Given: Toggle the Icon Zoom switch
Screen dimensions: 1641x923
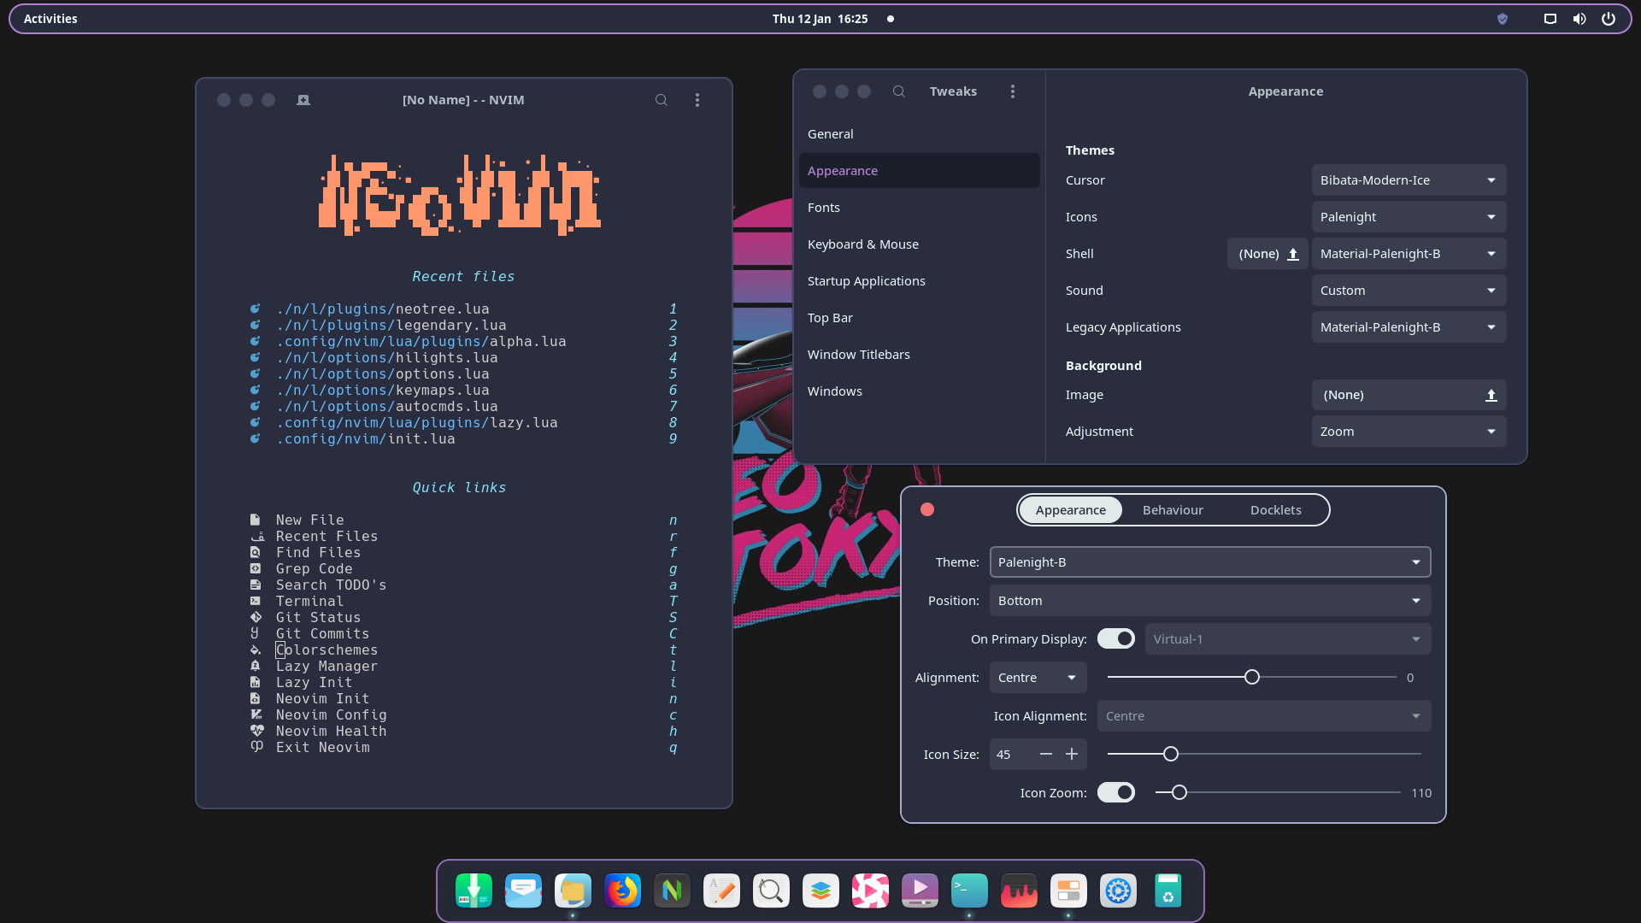Looking at the screenshot, I should (x=1116, y=793).
